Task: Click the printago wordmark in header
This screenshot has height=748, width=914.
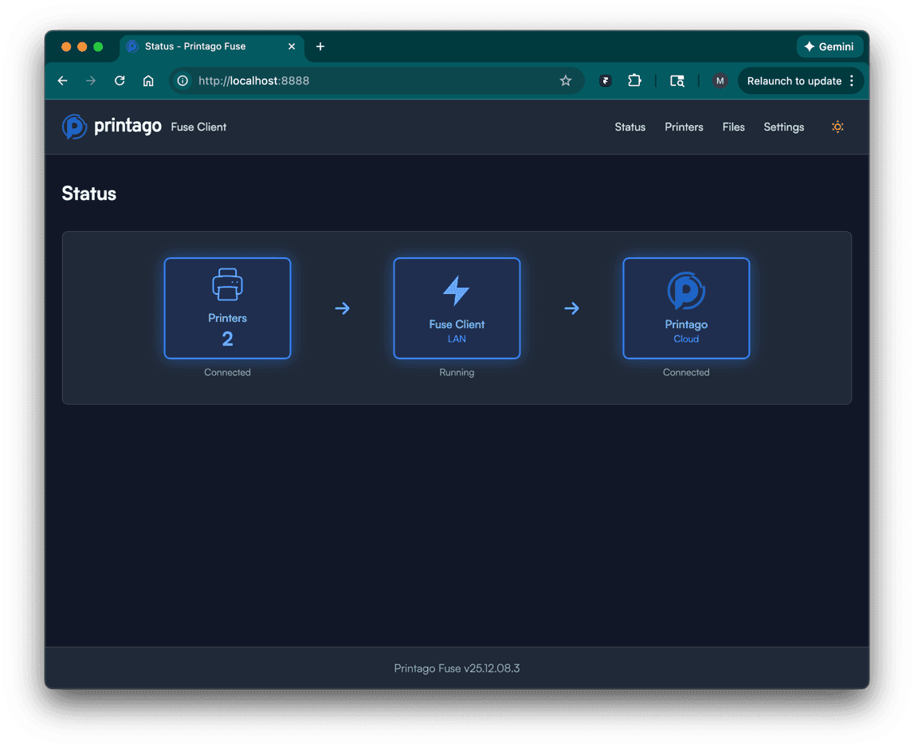Action: [127, 126]
